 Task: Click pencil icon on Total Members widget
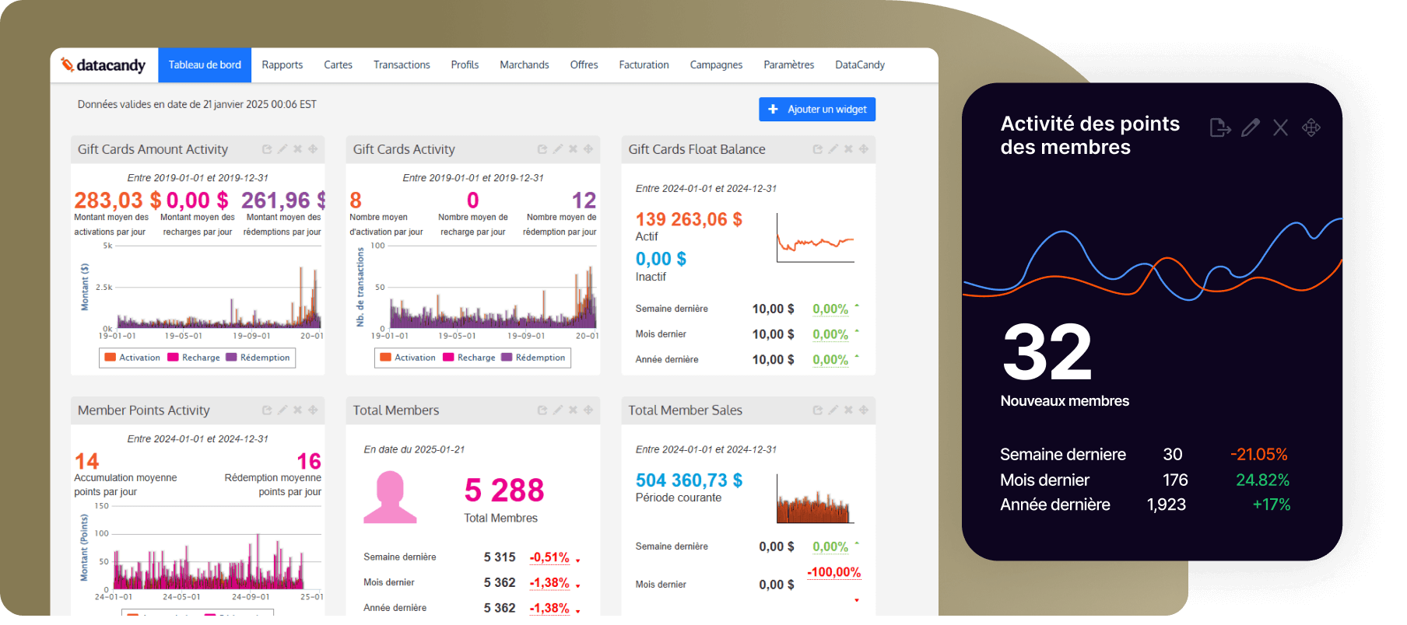558,410
